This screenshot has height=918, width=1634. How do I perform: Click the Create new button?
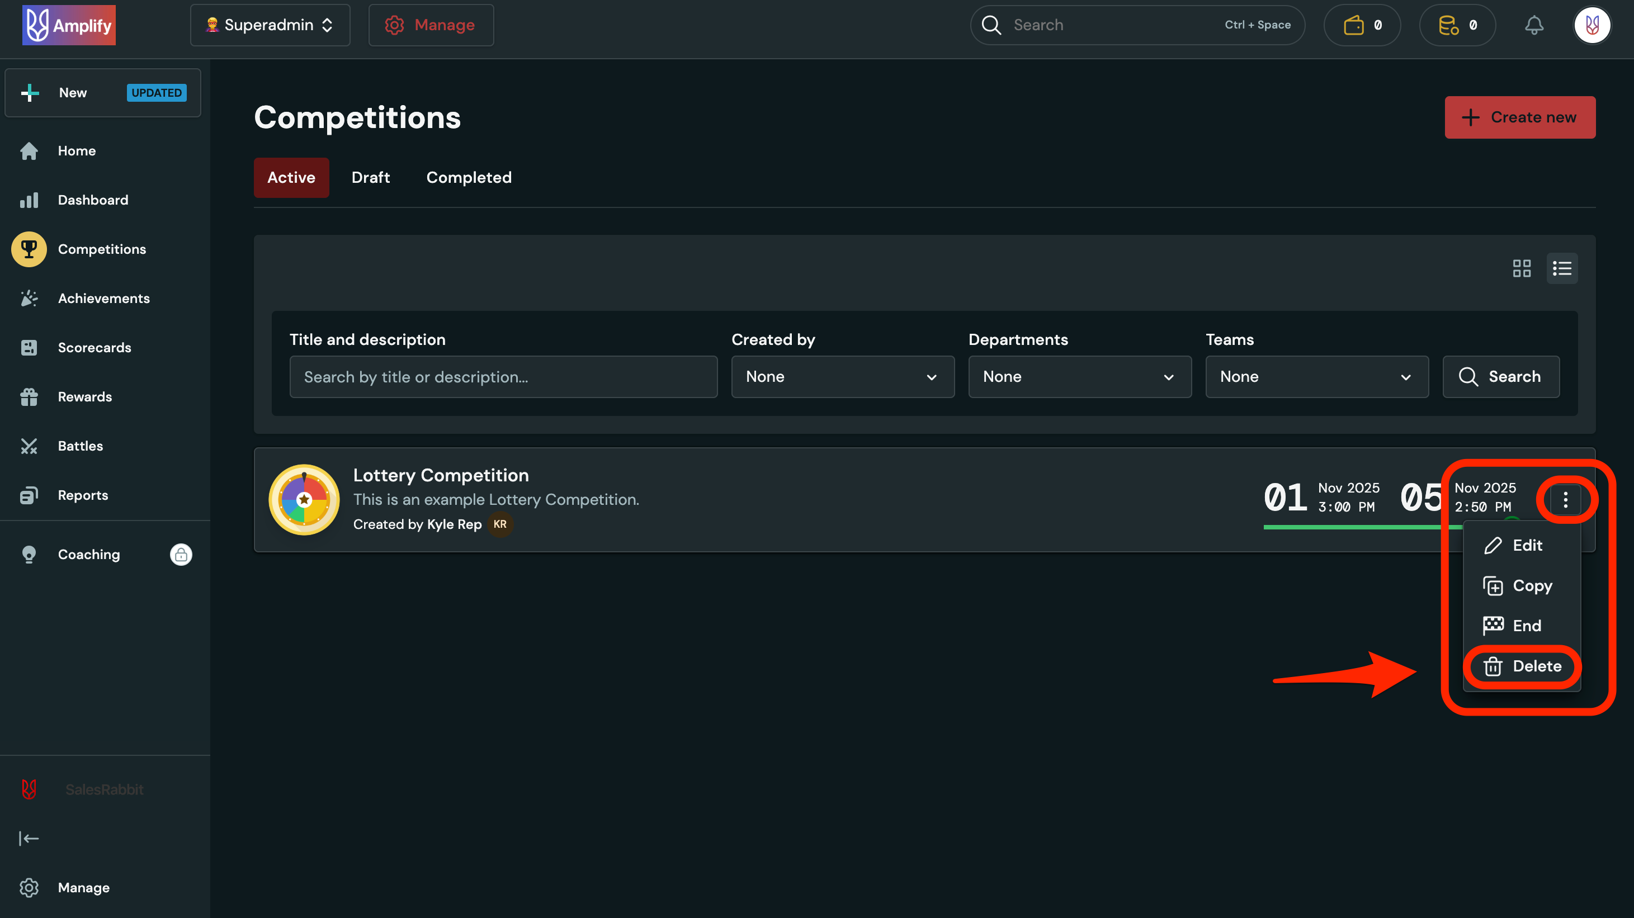tap(1520, 117)
